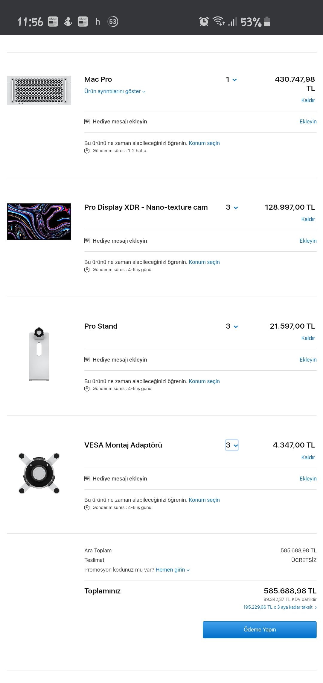Open Mac Pro quantity dropdown
Viewport: 323px width, 683px height.
[x=231, y=80]
